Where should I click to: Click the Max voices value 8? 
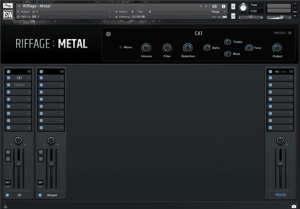tap(150, 12)
